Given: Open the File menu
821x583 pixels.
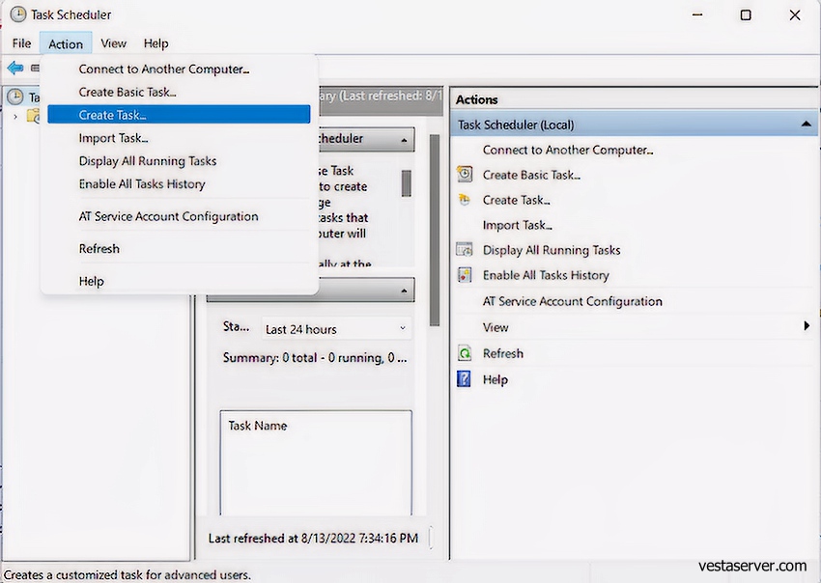Looking at the screenshot, I should (x=21, y=43).
